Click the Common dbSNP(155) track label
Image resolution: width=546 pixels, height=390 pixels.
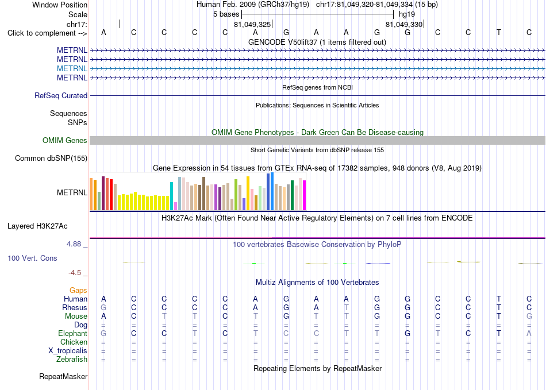tap(51, 159)
